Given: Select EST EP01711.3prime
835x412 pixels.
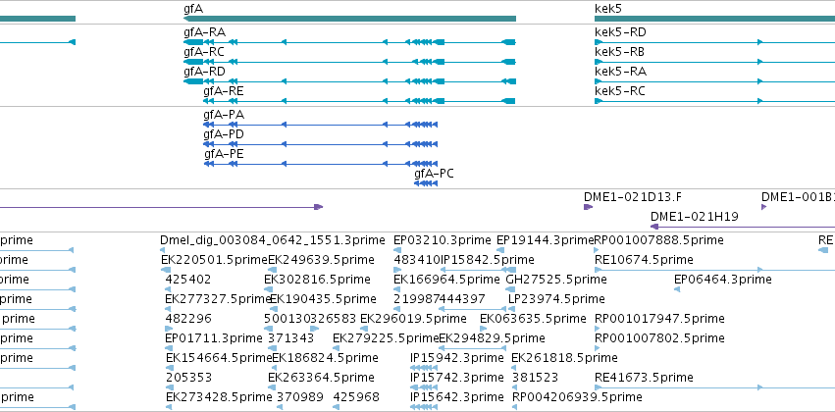Looking at the screenshot, I should (214, 339).
